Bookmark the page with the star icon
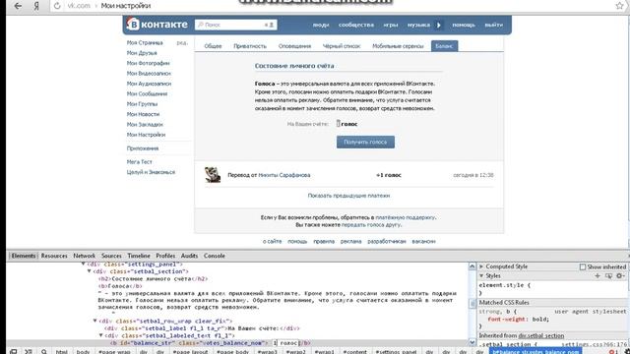Image resolution: width=630 pixels, height=354 pixels. 619,5
